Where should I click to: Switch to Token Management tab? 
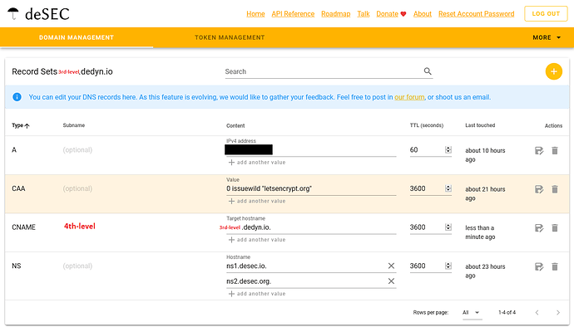230,37
